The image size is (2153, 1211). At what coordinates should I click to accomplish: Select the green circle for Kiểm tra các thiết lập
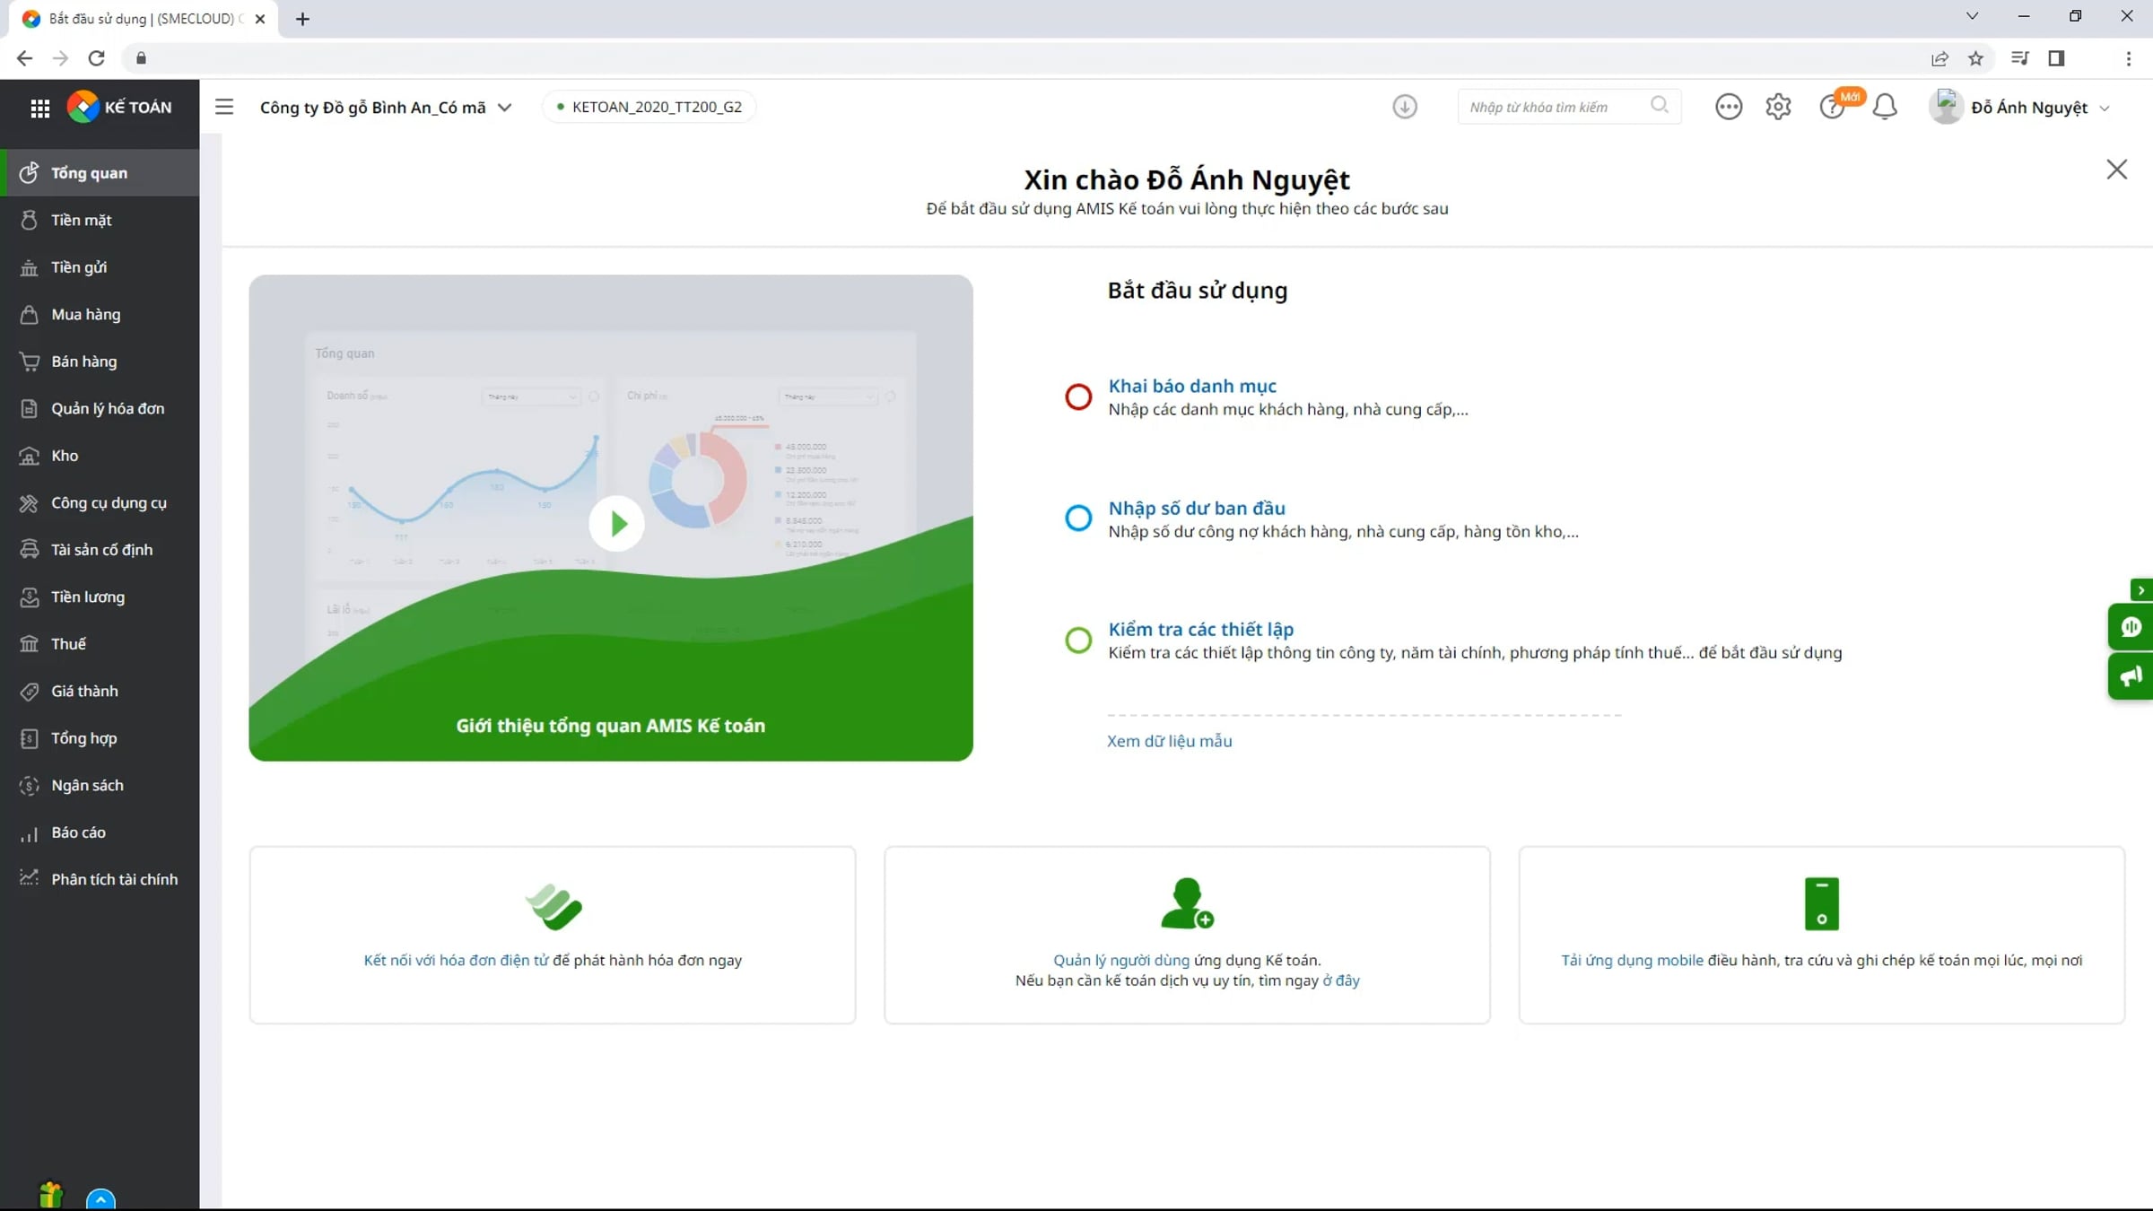pos(1078,640)
